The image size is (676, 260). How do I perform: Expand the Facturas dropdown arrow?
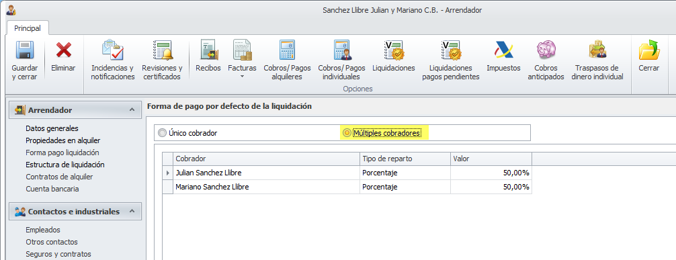[242, 77]
